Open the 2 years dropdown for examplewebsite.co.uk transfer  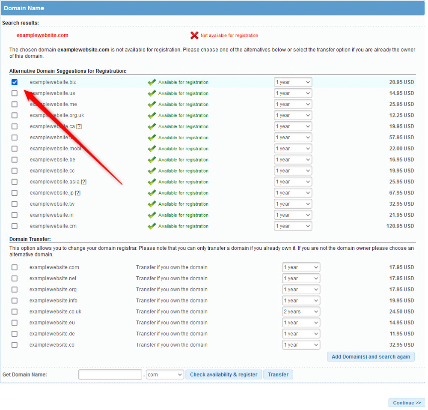[x=301, y=311]
